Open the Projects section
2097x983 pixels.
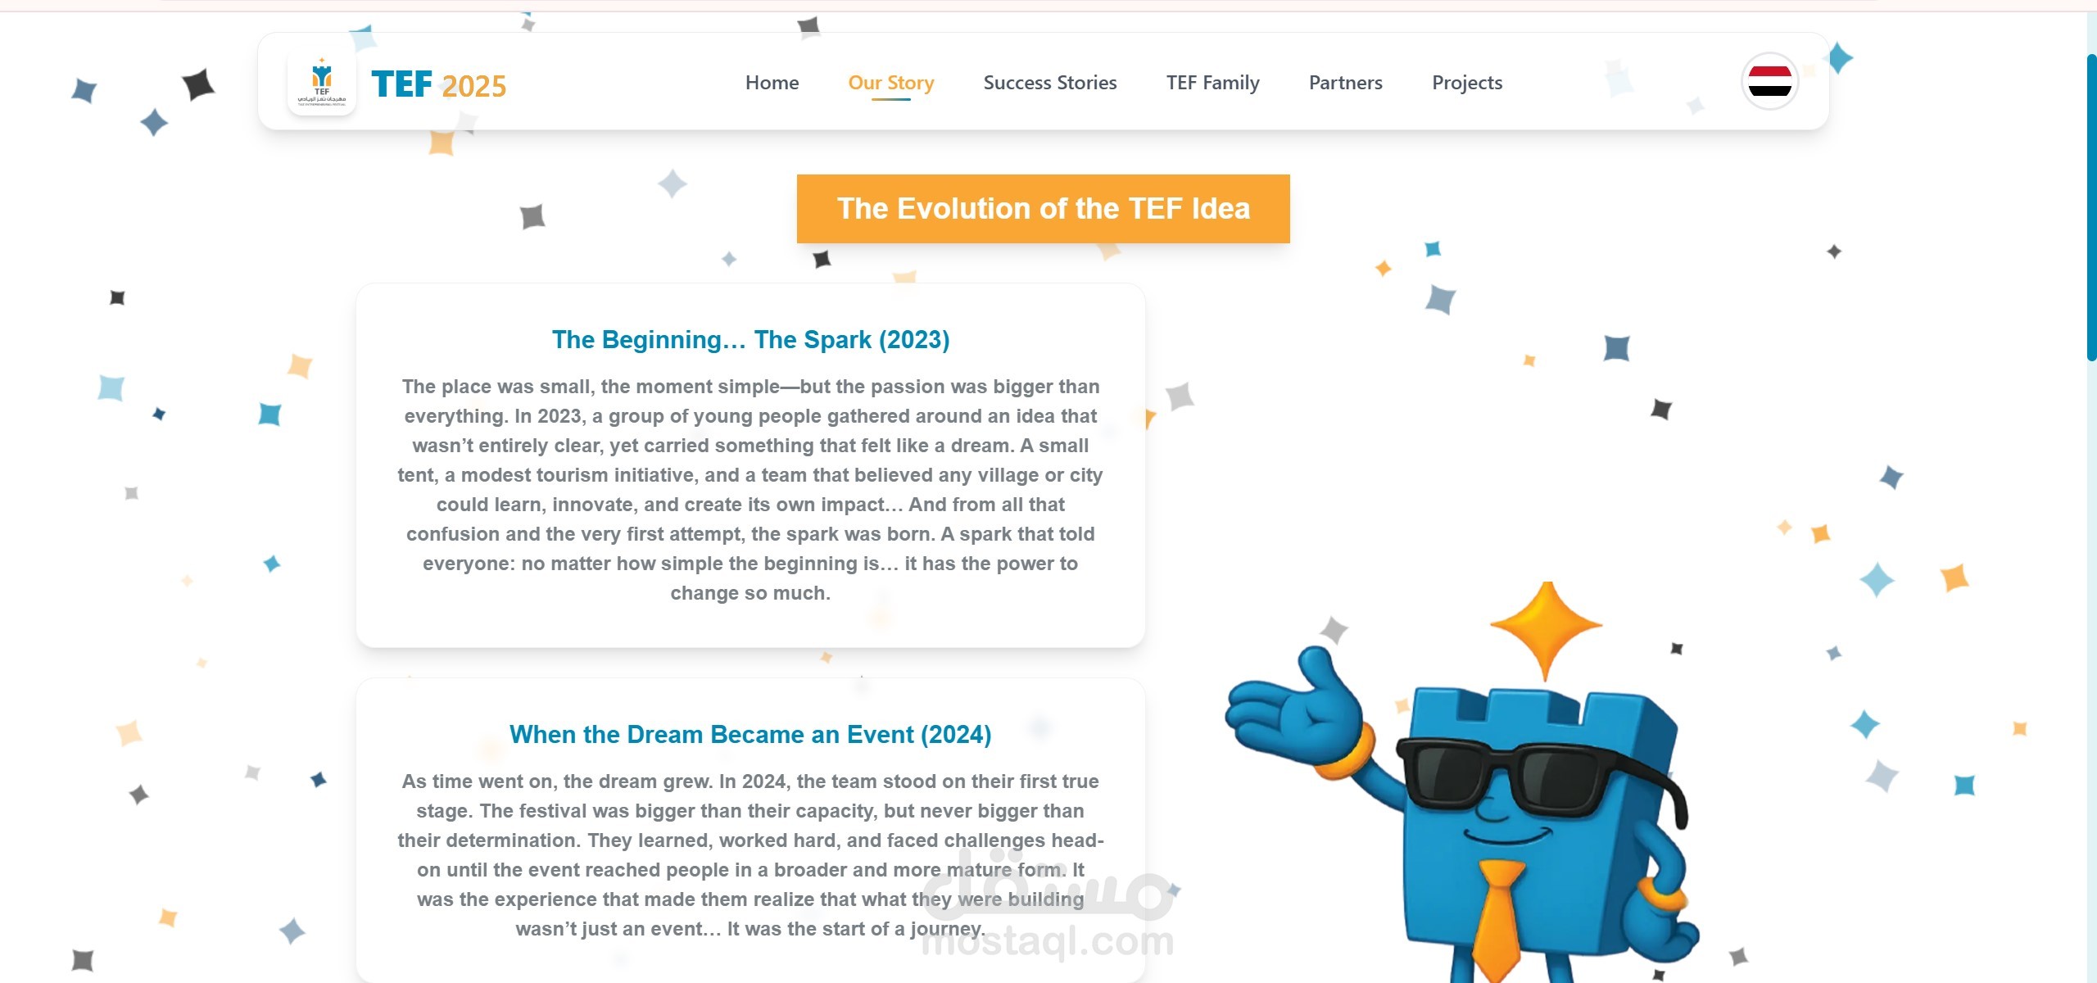[x=1466, y=83]
